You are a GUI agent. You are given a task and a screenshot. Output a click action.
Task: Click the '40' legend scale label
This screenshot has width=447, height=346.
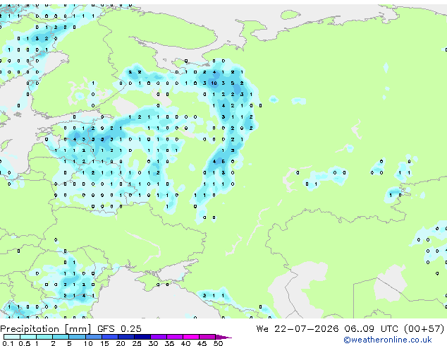pos(185,343)
